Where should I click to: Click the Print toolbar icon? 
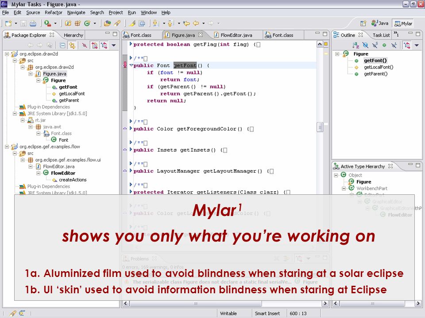(33, 23)
